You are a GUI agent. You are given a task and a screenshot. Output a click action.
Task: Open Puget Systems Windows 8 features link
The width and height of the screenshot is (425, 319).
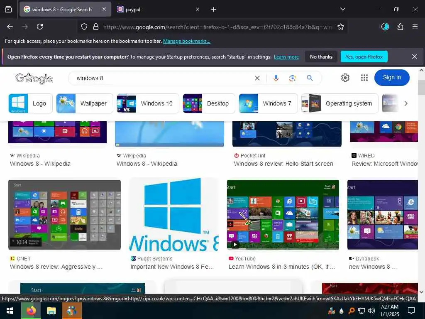coord(172,267)
